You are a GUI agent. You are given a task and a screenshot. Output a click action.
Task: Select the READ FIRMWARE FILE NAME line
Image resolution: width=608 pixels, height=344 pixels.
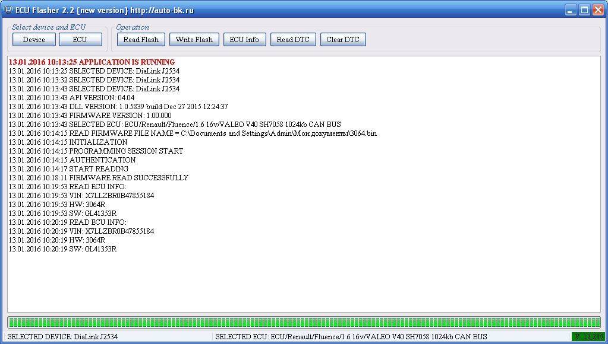point(193,133)
